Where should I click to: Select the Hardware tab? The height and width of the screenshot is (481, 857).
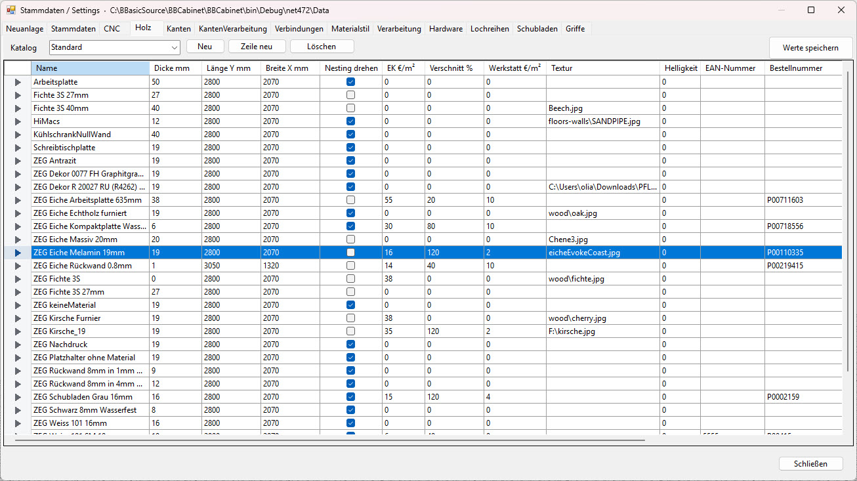(x=446, y=29)
